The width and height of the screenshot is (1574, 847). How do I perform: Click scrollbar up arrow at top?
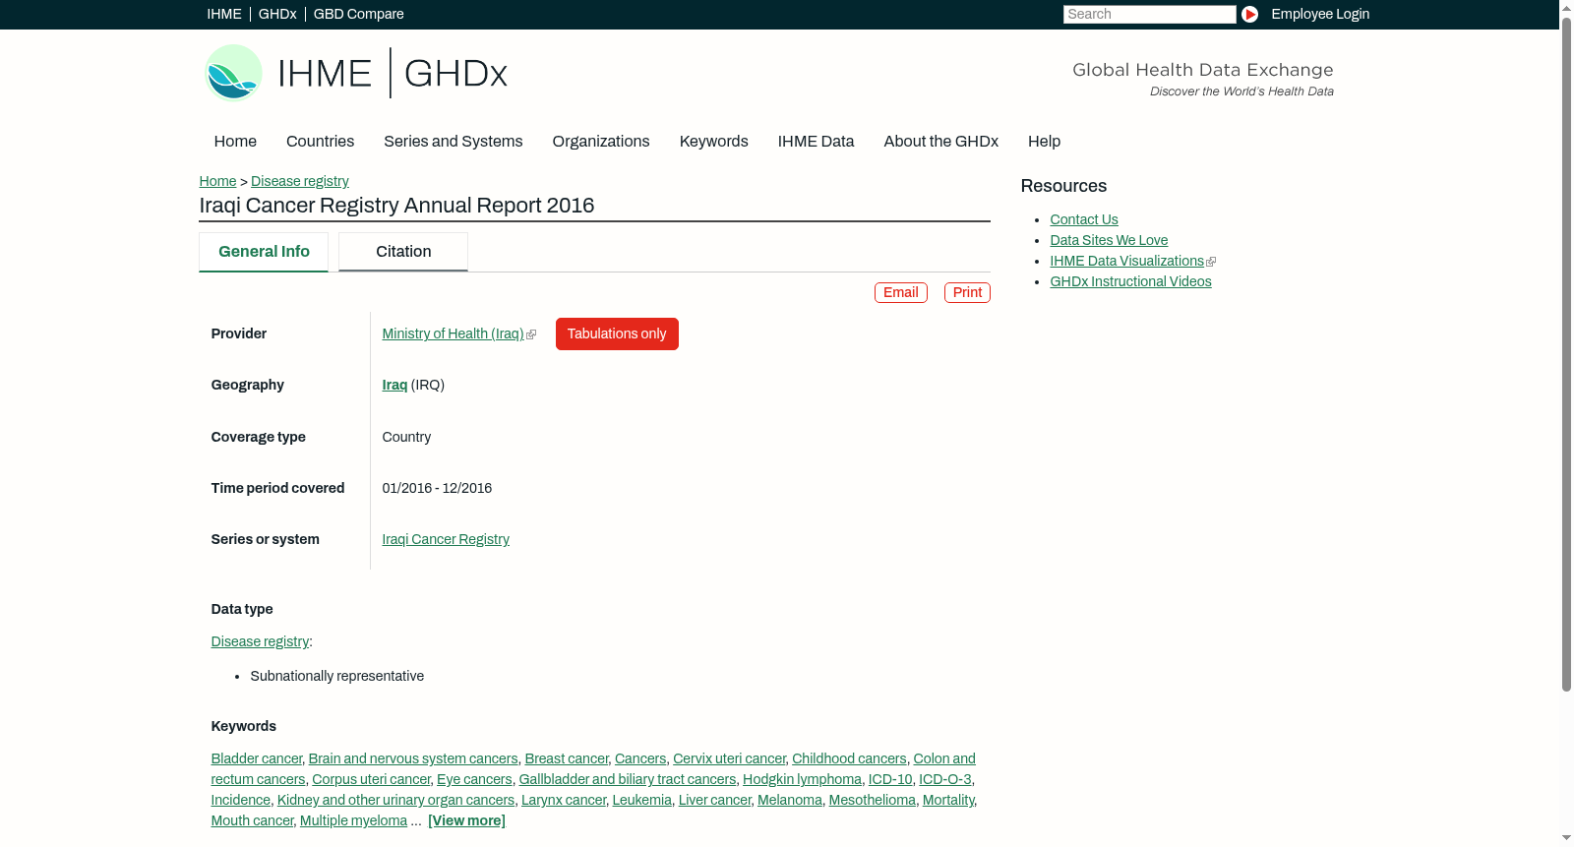pos(1566,7)
